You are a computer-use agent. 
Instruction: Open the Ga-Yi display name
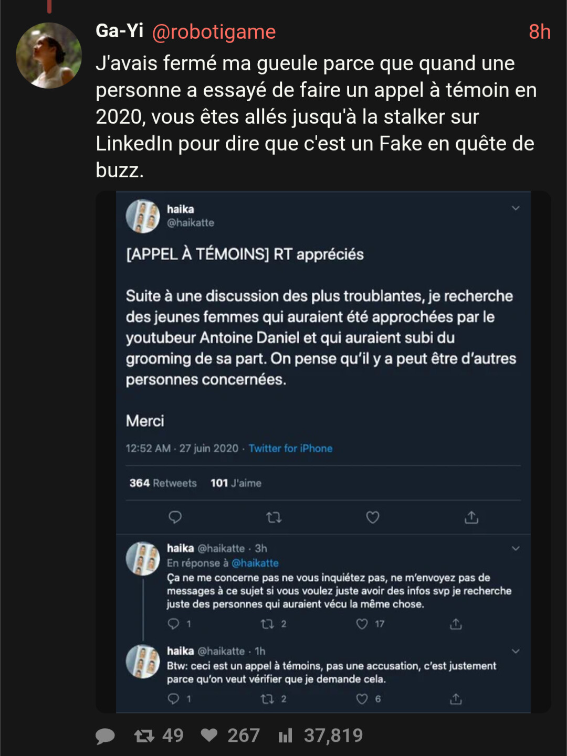click(120, 31)
